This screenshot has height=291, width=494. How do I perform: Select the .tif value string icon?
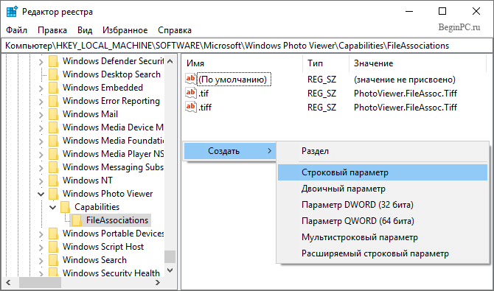[191, 93]
